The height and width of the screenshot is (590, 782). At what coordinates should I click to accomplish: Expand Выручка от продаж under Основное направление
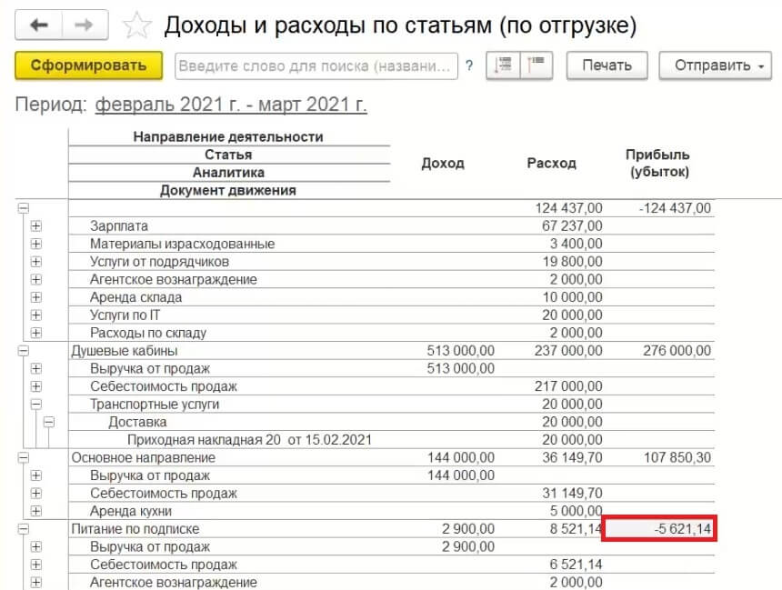click(x=35, y=475)
